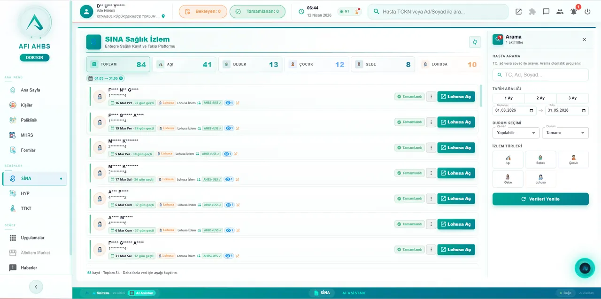
Task: Click the Verileri Yenile button
Action: [x=540, y=199]
